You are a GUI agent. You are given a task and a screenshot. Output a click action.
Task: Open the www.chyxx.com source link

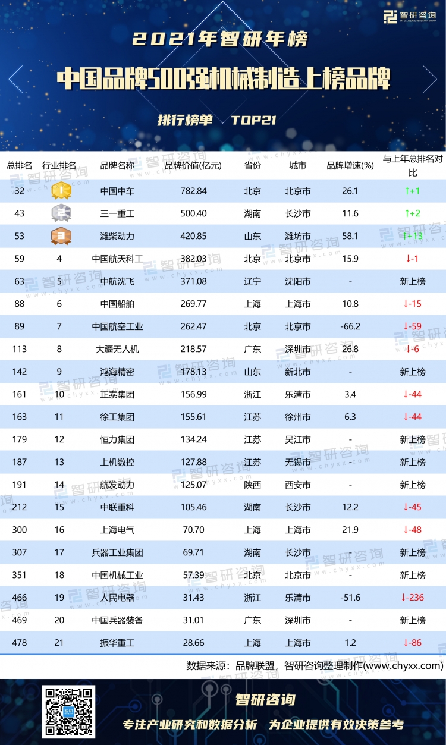coord(403,665)
